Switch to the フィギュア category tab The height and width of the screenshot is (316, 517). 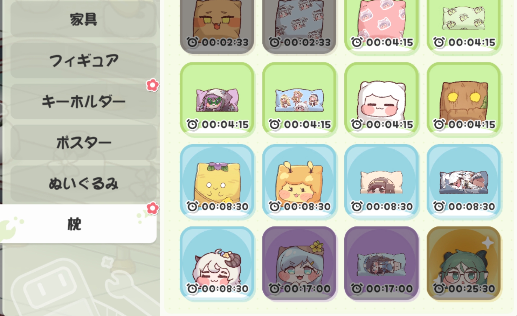[84, 60]
